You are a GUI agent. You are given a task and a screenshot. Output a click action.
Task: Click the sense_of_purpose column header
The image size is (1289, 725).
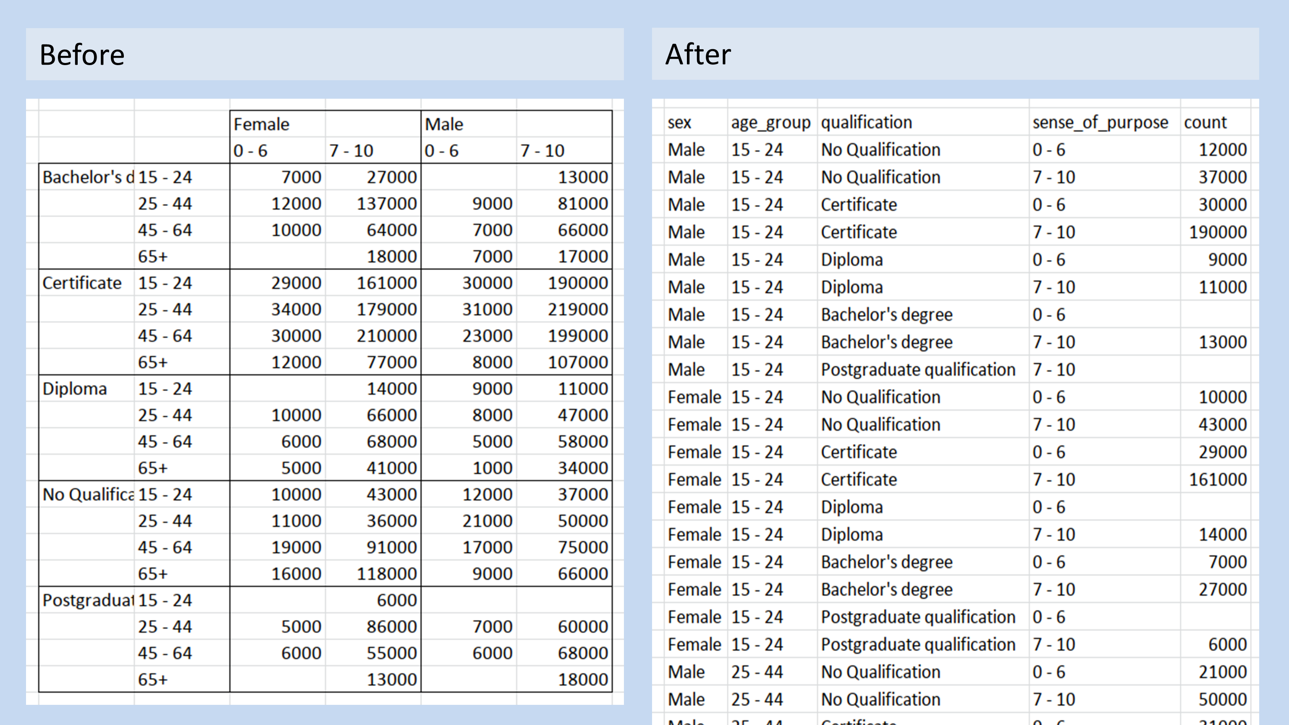click(x=1100, y=122)
